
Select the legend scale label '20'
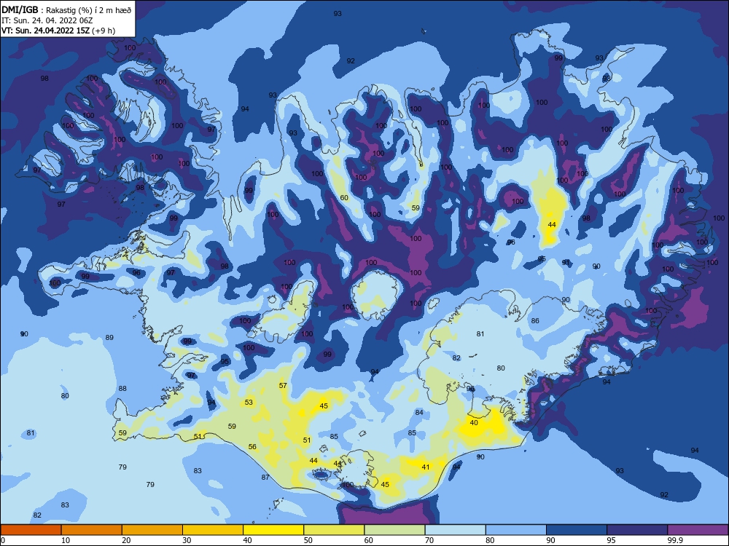pyautogui.click(x=126, y=540)
